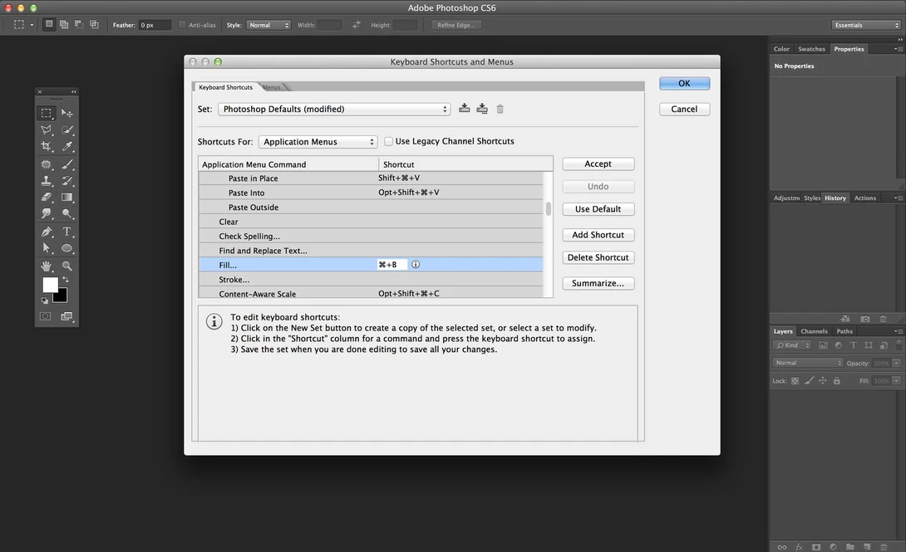Open the Set dropdown Photoshop Defaults (modified)
The image size is (906, 552).
[x=334, y=109]
